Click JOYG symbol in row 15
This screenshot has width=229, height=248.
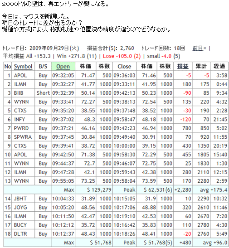coord(20,207)
